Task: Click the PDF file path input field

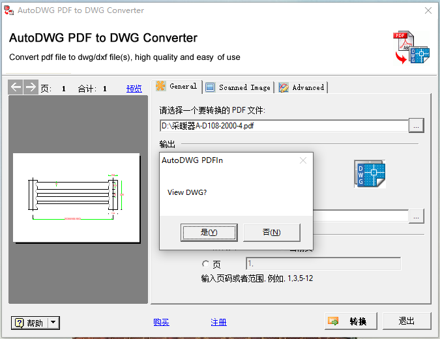Action: pyautogui.click(x=284, y=126)
